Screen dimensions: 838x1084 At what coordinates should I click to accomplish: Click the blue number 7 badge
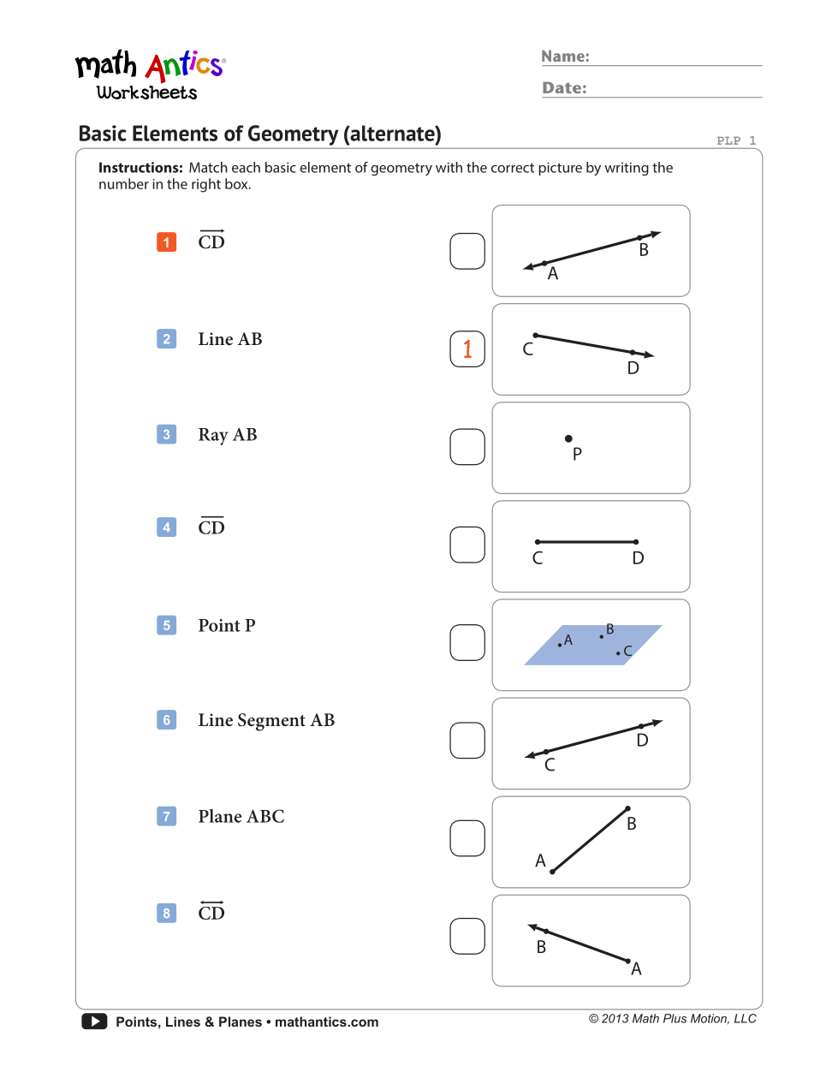tap(166, 817)
